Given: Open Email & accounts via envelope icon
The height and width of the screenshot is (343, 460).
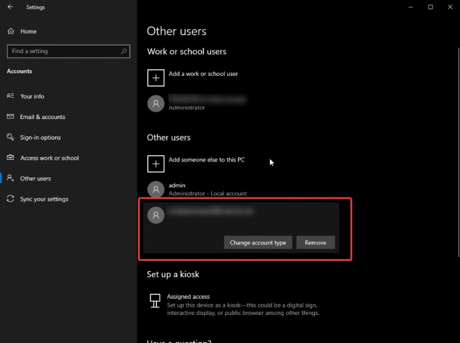Looking at the screenshot, I should tap(10, 117).
